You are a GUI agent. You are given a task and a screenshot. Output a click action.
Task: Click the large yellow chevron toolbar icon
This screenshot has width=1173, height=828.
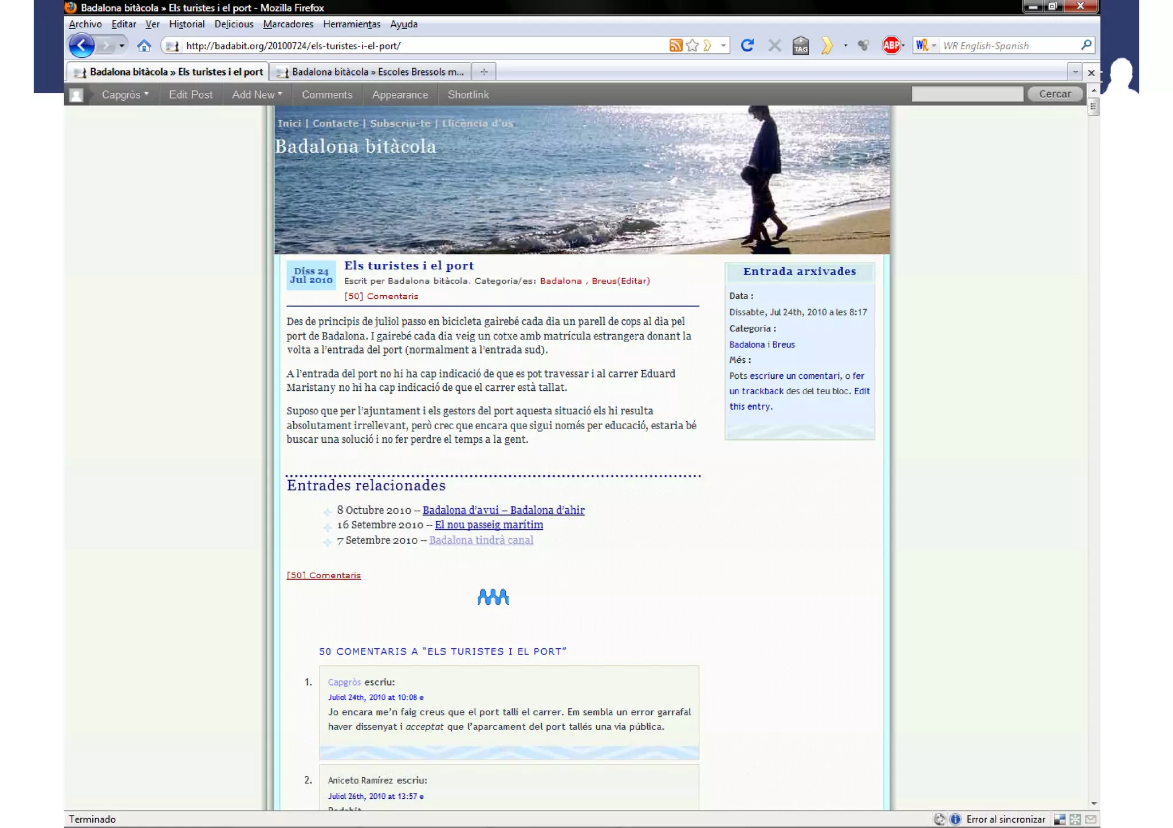click(x=826, y=45)
